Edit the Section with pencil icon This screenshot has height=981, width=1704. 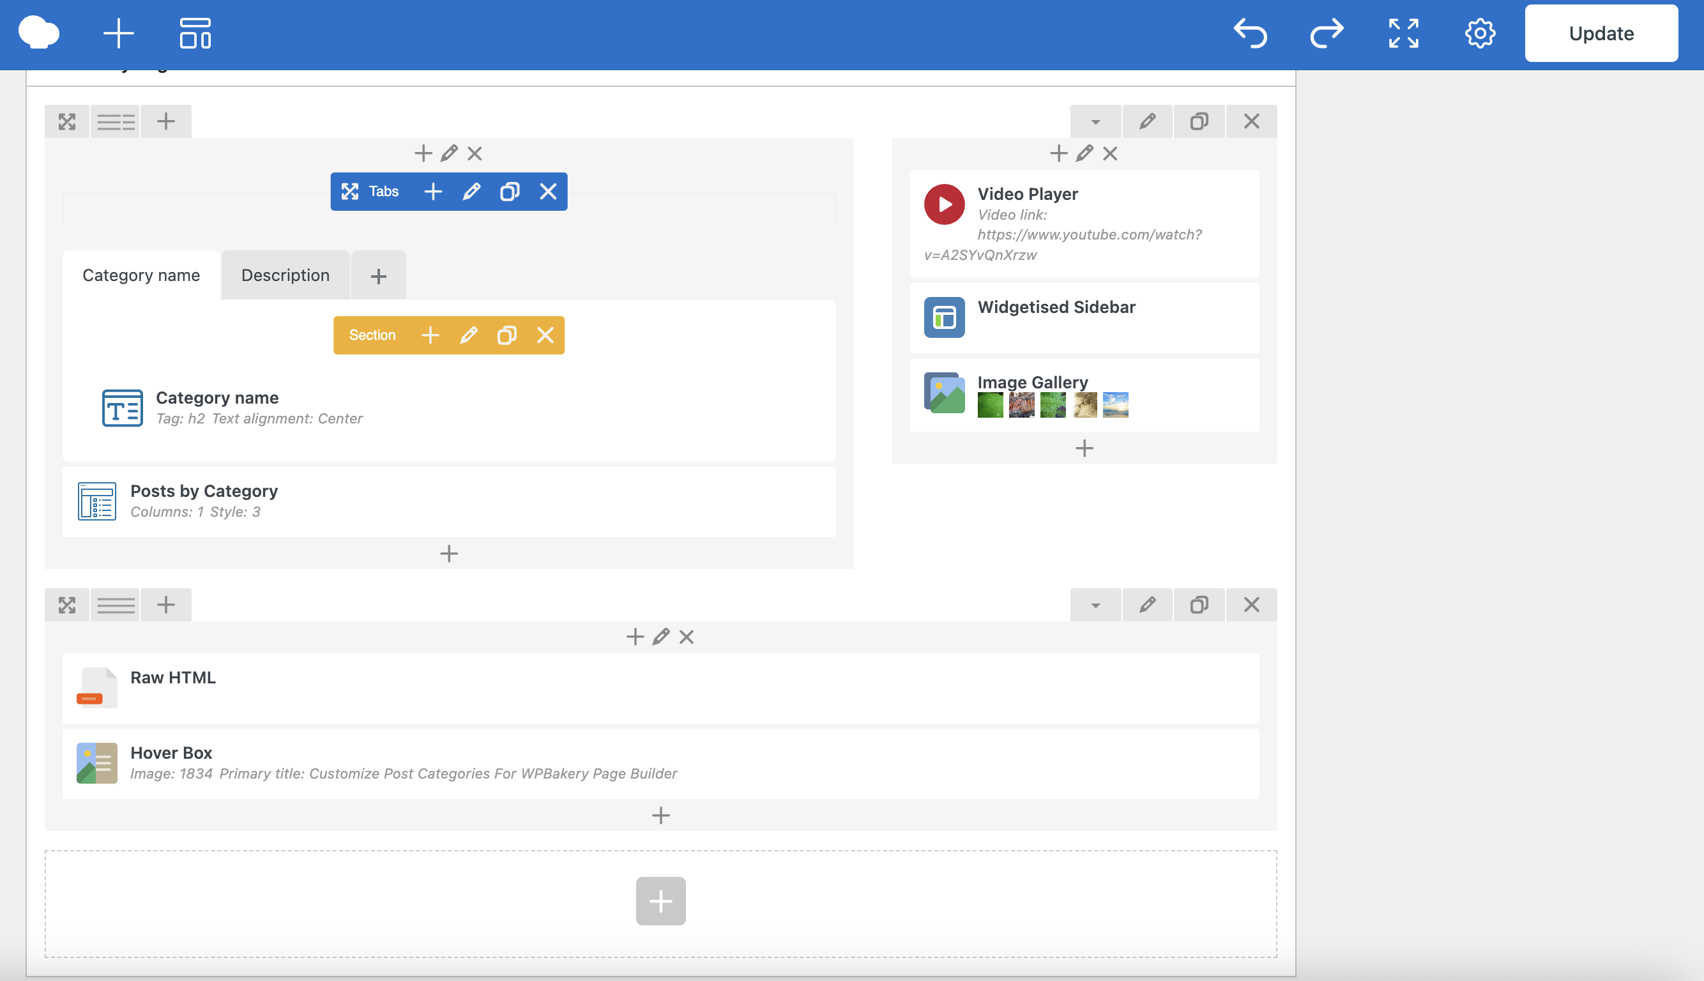469,335
